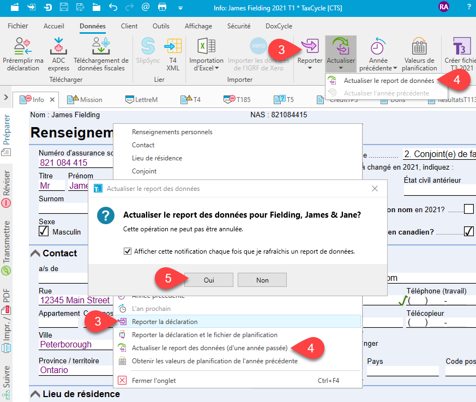Click the Réviser sidebar tab
476x402 pixels.
click(x=7, y=189)
